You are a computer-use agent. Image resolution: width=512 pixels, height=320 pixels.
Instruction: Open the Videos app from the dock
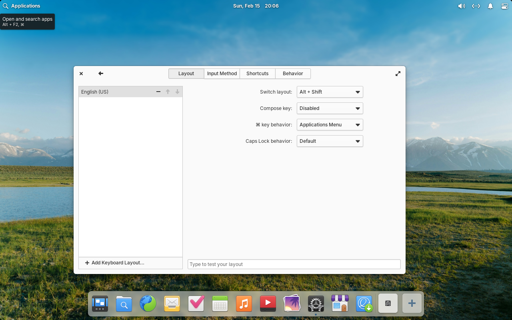268,304
